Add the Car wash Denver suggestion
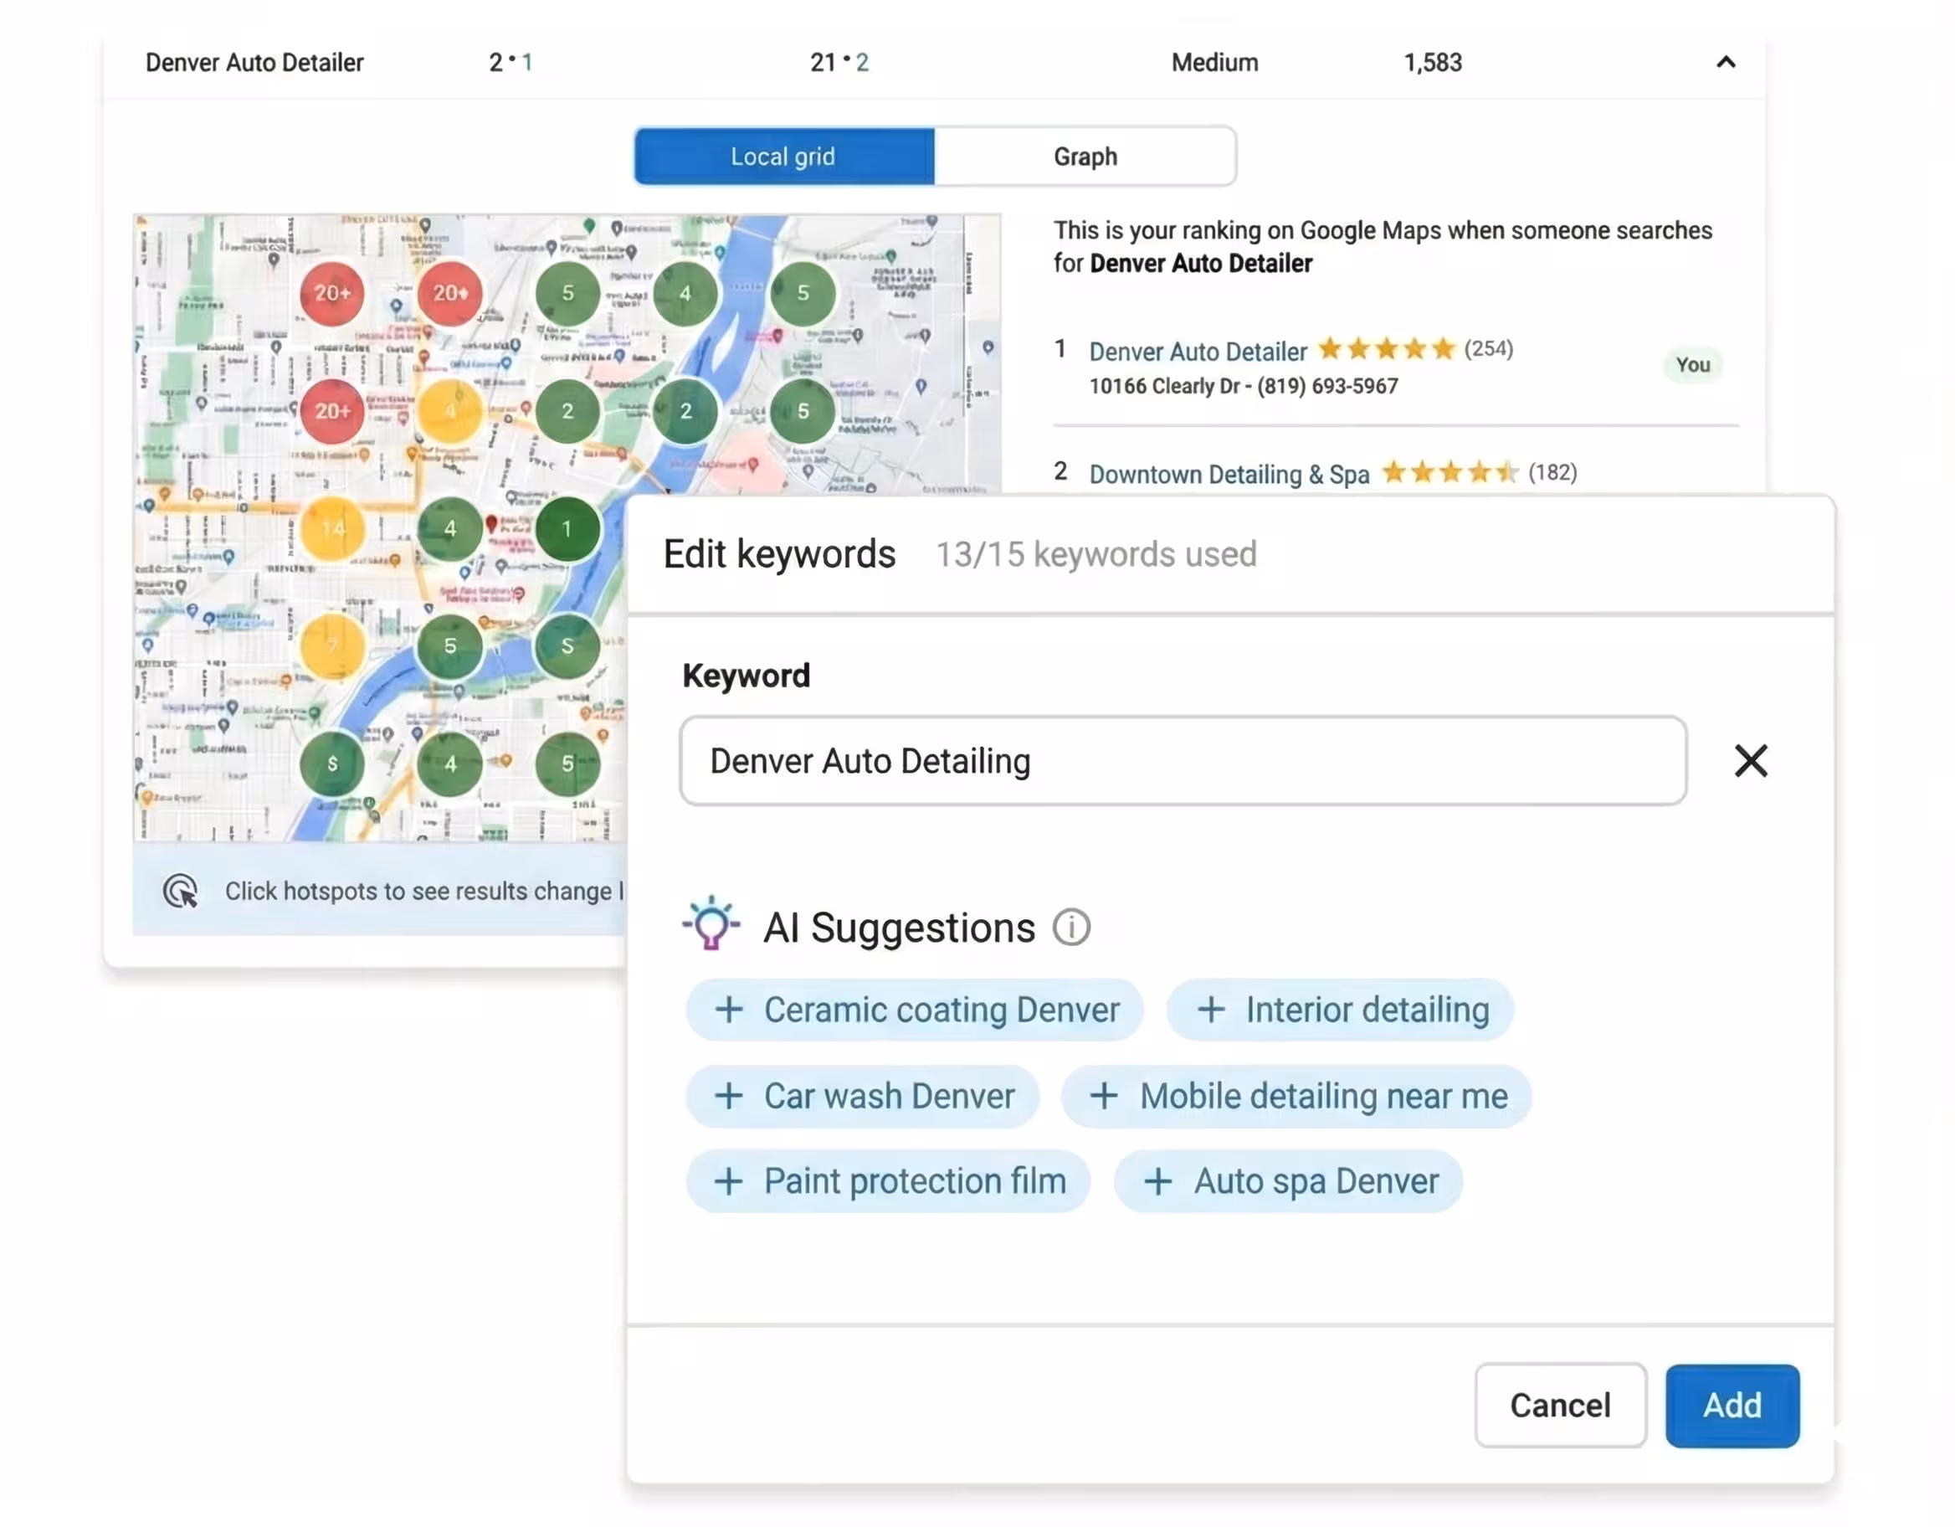This screenshot has height=1527, width=1955. pyautogui.click(x=862, y=1096)
